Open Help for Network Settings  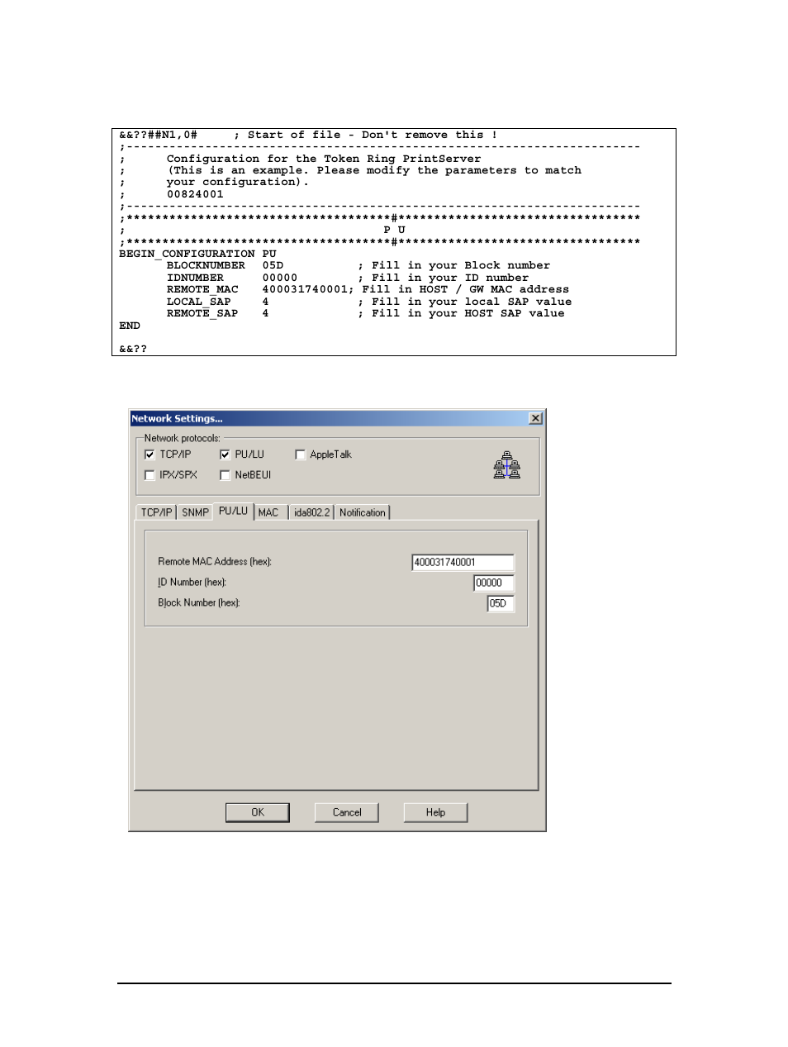pos(435,812)
